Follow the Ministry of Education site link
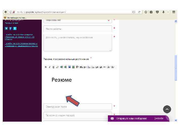This screenshot has width=182, height=136. [19, 37]
